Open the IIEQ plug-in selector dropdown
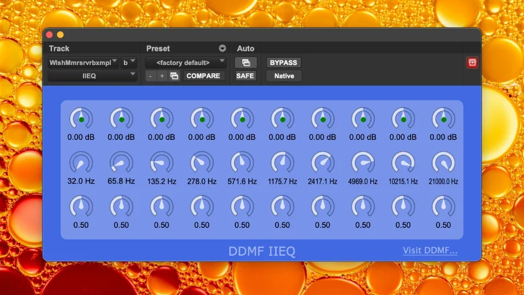 click(92, 76)
